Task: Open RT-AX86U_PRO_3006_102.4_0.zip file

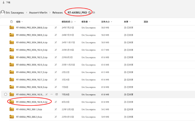Action: pos(32,50)
